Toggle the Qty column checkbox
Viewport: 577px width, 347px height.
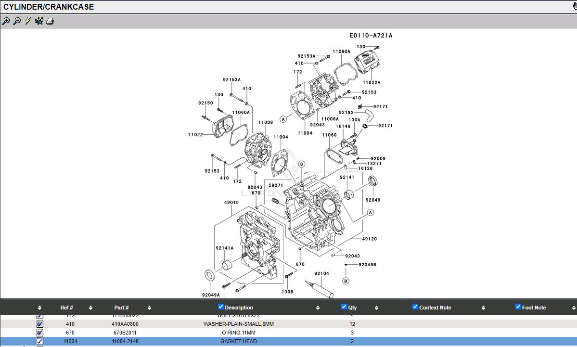pyautogui.click(x=344, y=307)
